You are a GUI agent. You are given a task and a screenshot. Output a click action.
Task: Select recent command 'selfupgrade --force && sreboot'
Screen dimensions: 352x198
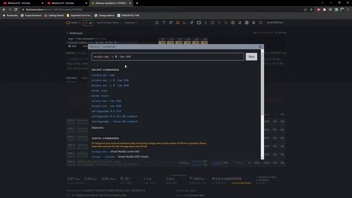pyautogui.click(x=114, y=122)
